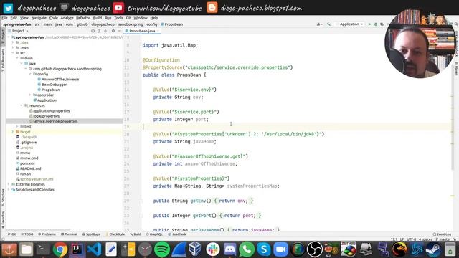Open Steam from the dock

pos(433,249)
